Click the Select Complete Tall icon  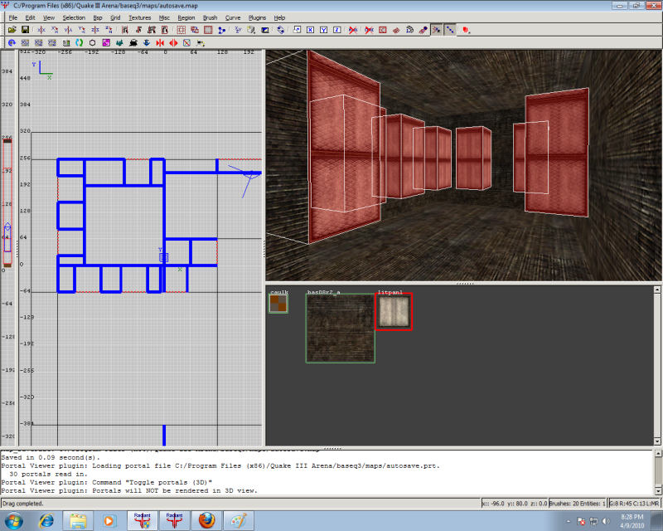point(125,30)
